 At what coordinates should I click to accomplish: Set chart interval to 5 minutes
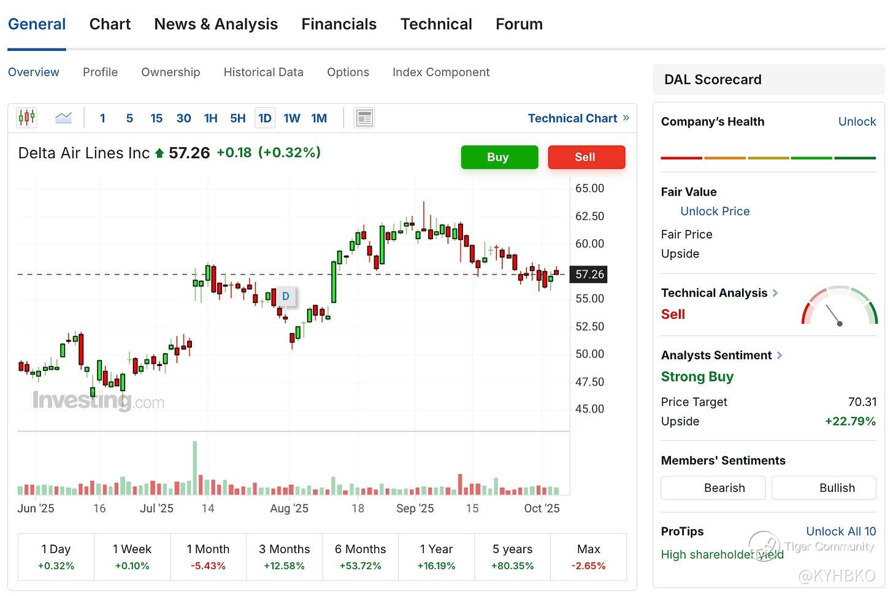pos(129,118)
